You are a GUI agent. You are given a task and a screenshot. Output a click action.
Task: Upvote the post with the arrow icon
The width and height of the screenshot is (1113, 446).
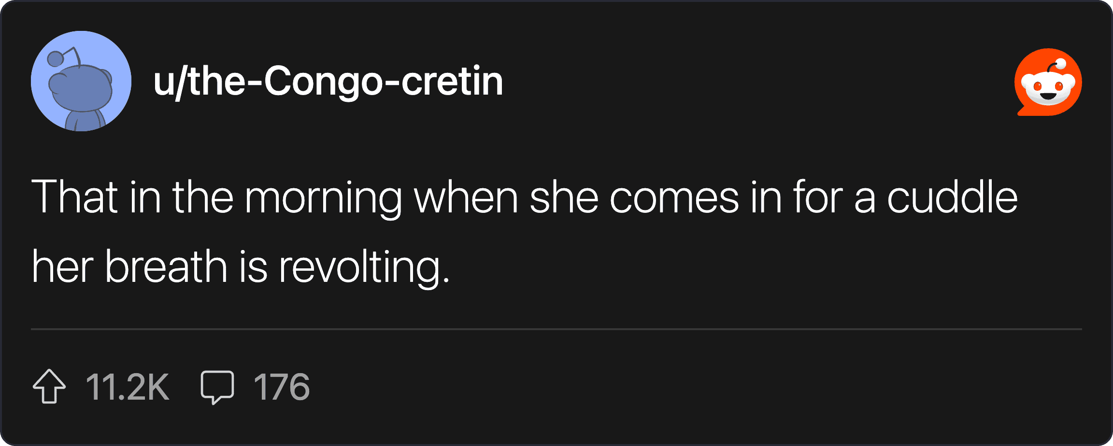tap(49, 386)
